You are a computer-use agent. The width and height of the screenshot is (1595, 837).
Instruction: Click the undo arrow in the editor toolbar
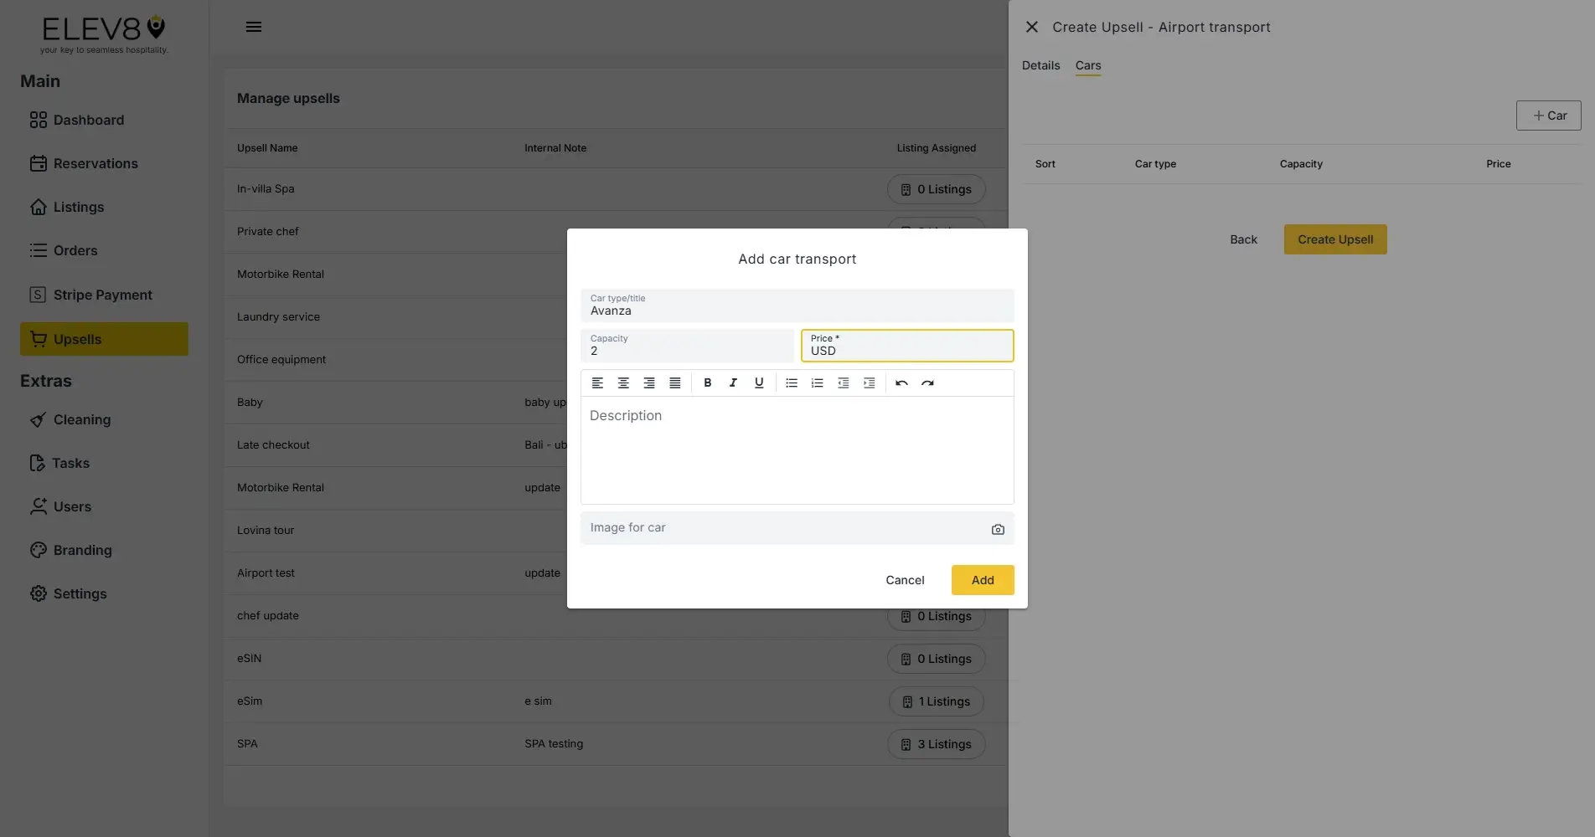(901, 383)
